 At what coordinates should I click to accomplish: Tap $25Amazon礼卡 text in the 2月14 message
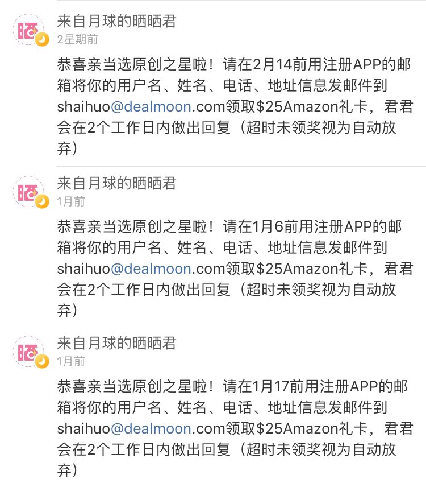point(312,106)
